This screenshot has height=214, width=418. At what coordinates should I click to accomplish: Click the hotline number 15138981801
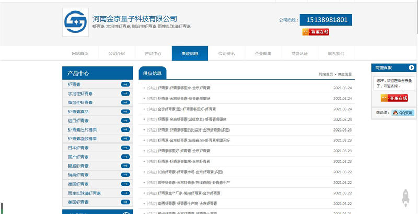[326, 20]
